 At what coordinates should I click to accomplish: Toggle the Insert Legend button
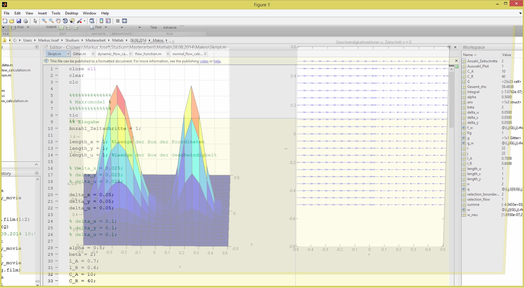click(108, 21)
